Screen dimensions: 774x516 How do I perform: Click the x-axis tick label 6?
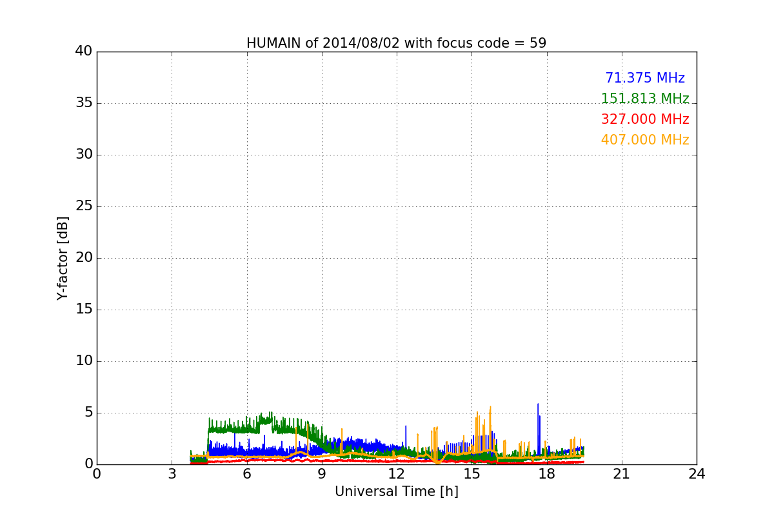click(247, 474)
